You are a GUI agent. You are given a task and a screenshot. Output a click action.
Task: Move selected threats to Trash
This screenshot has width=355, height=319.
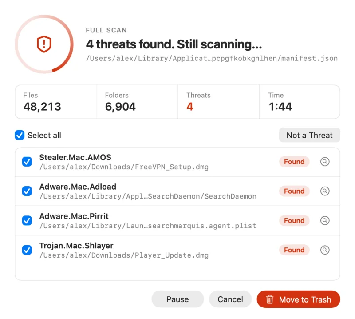pyautogui.click(x=298, y=299)
